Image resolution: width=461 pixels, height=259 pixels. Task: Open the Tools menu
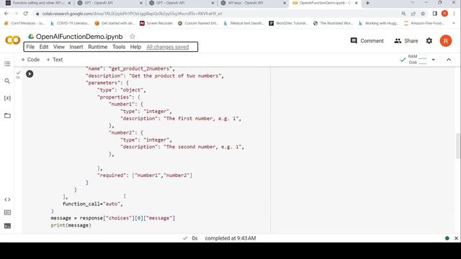click(x=119, y=47)
